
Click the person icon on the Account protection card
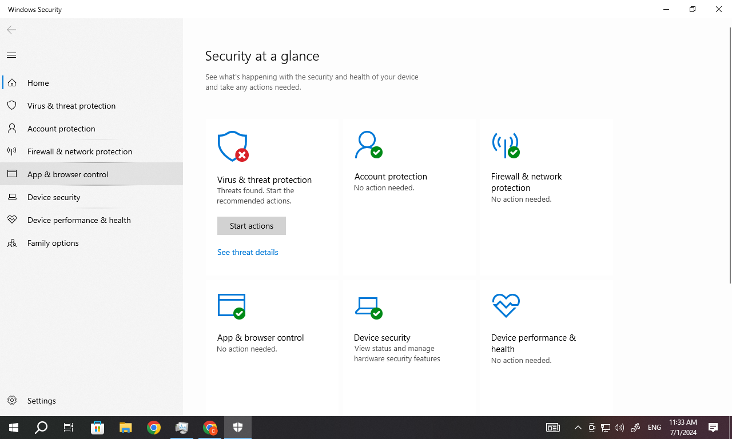tap(368, 145)
